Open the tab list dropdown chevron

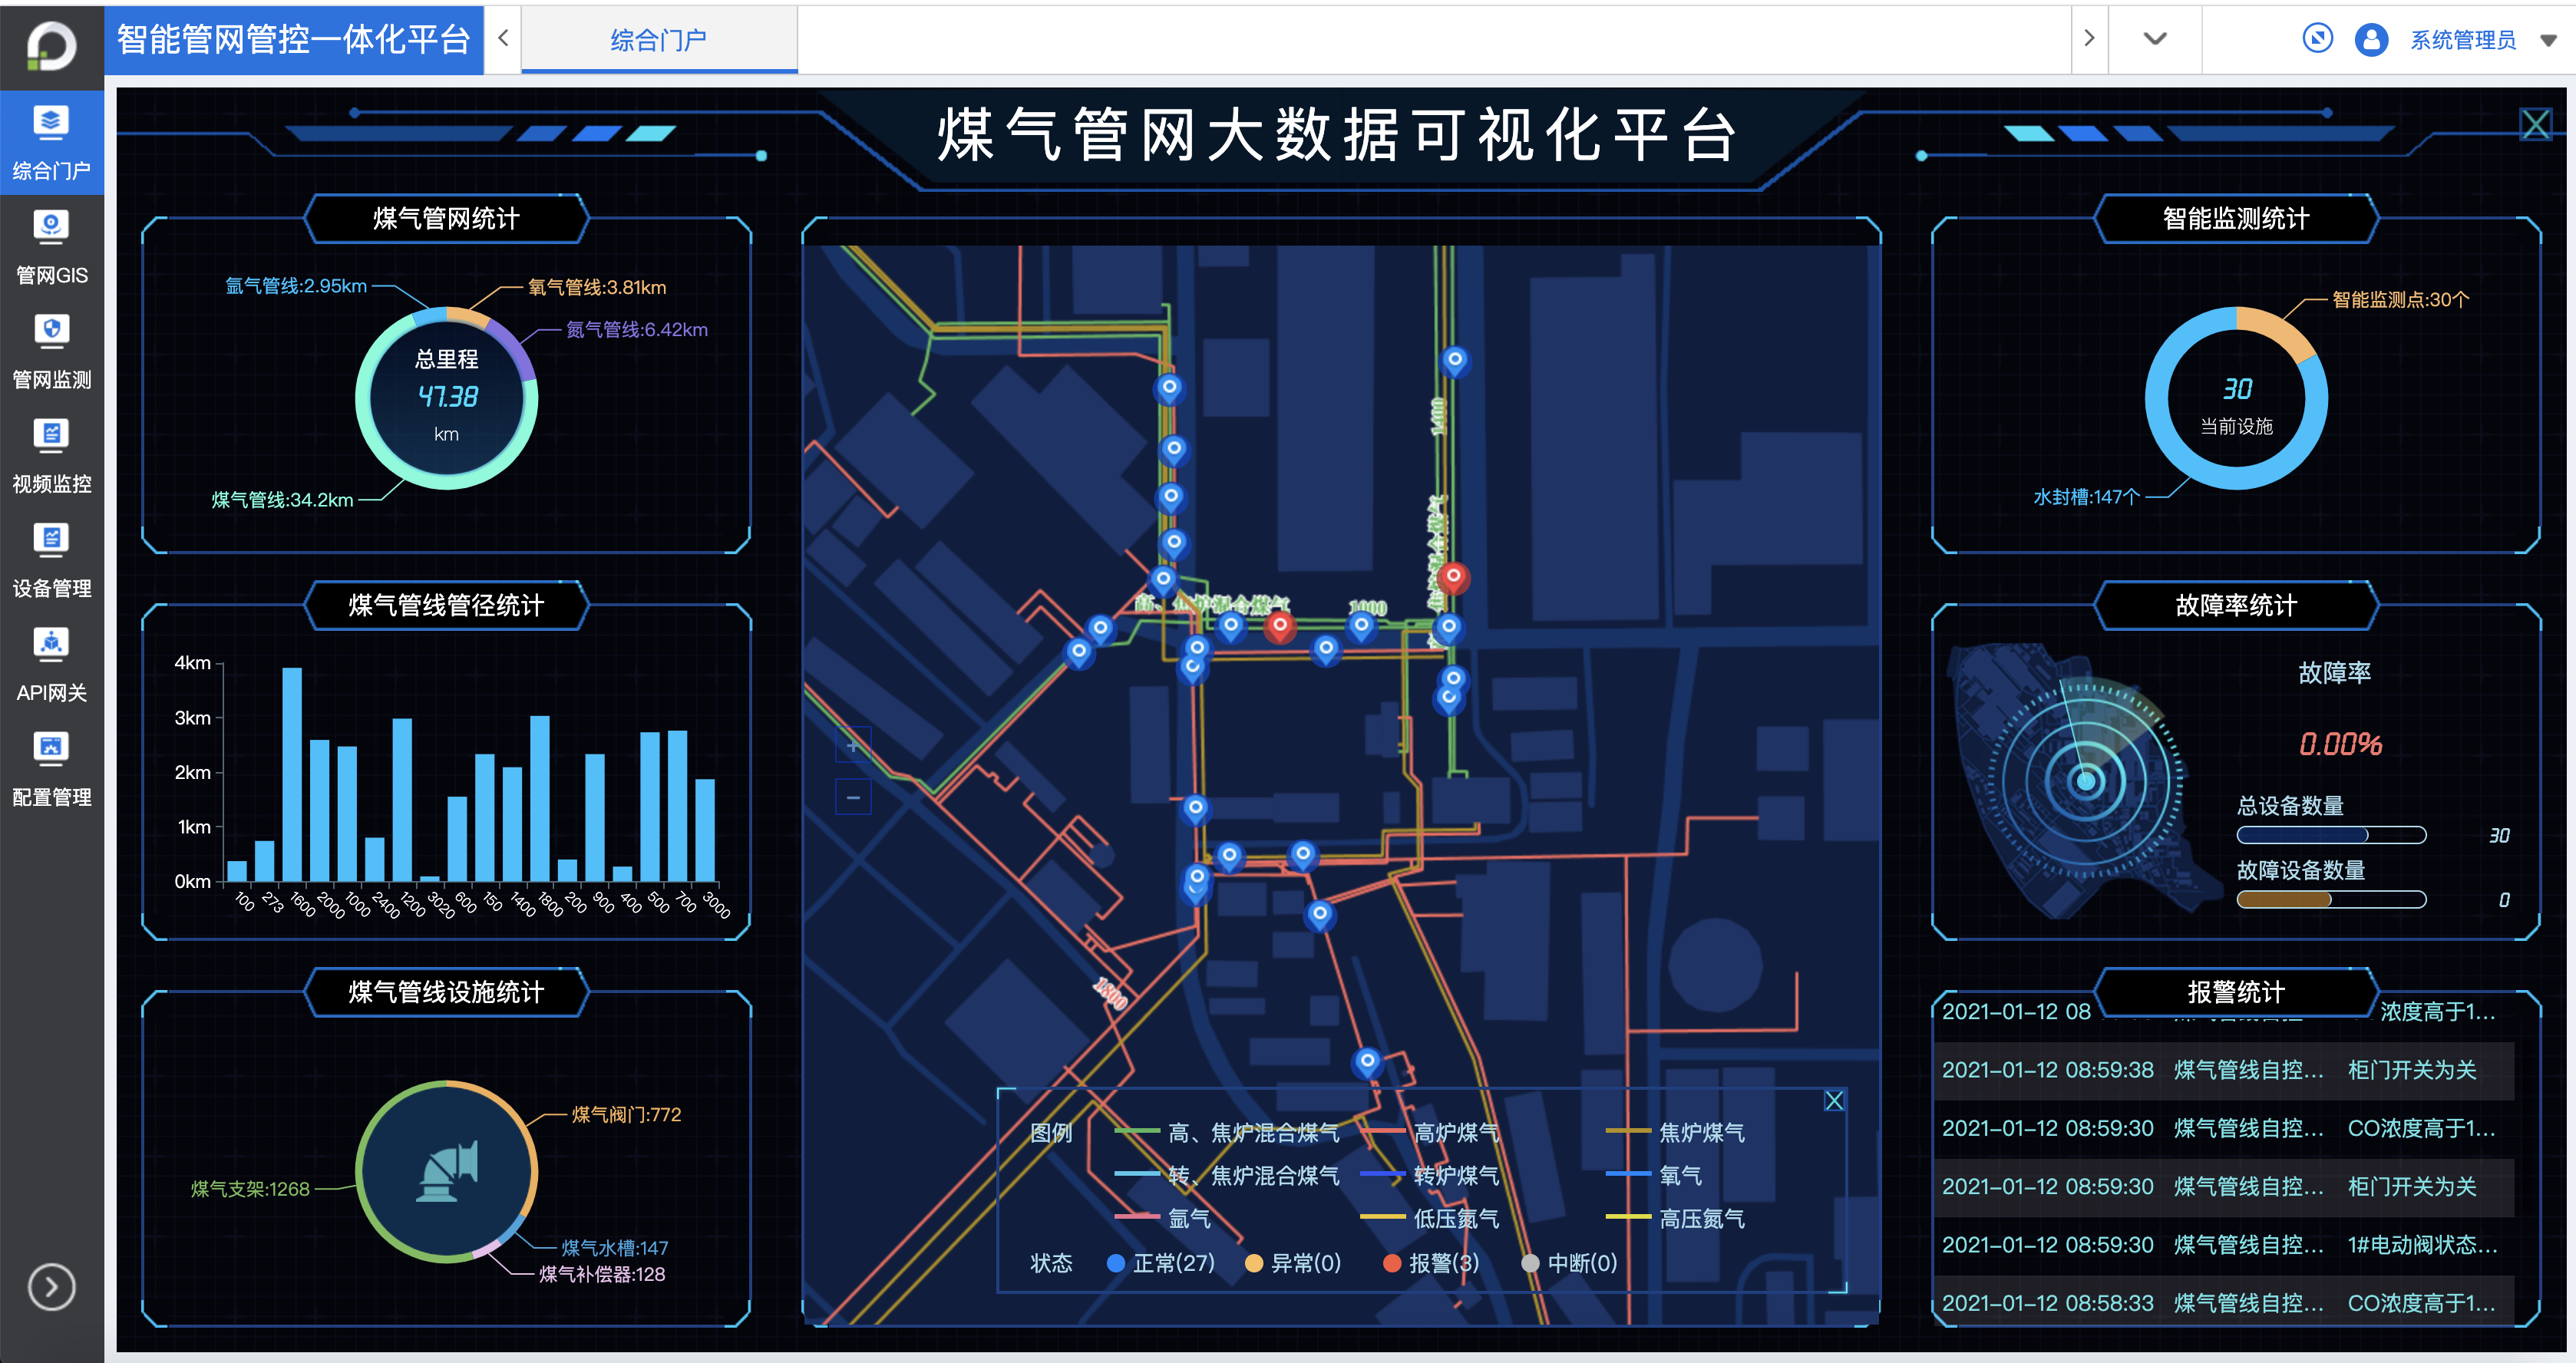pos(2155,39)
